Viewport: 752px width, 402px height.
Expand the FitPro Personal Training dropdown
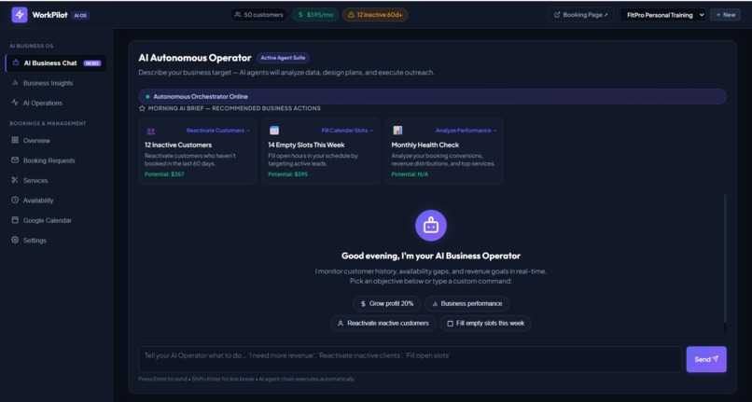coord(662,15)
